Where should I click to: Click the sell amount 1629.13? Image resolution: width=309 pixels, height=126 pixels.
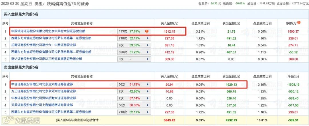click(x=231, y=84)
